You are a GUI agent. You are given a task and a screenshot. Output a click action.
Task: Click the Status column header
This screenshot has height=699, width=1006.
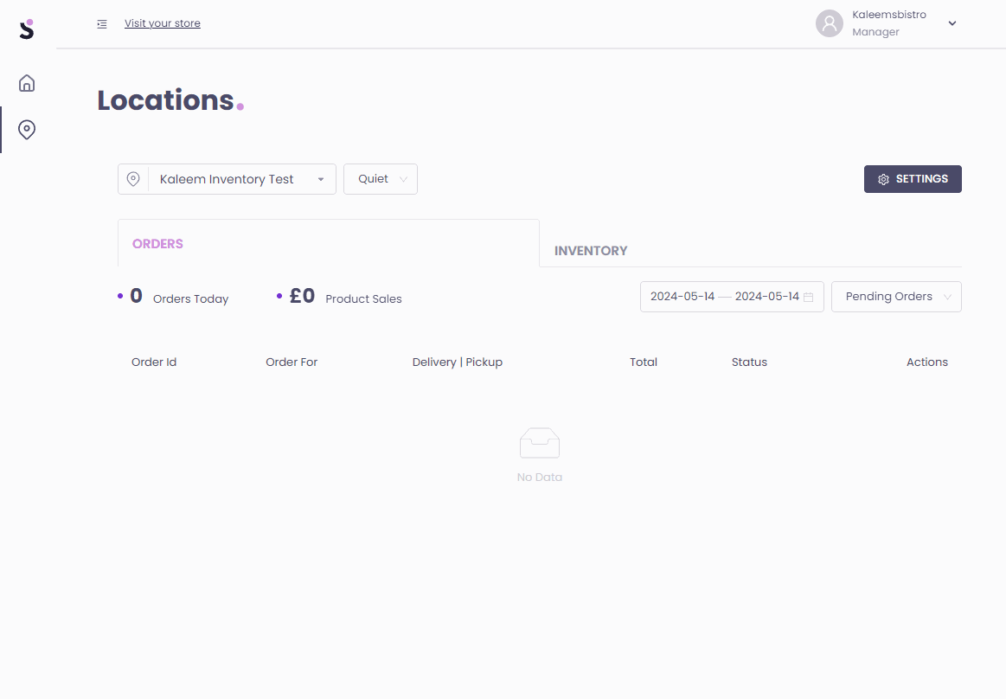click(x=749, y=362)
